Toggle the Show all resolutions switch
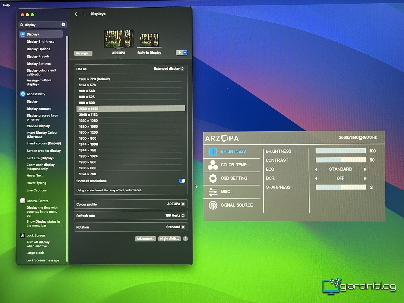The width and height of the screenshot is (404, 303). [x=182, y=181]
